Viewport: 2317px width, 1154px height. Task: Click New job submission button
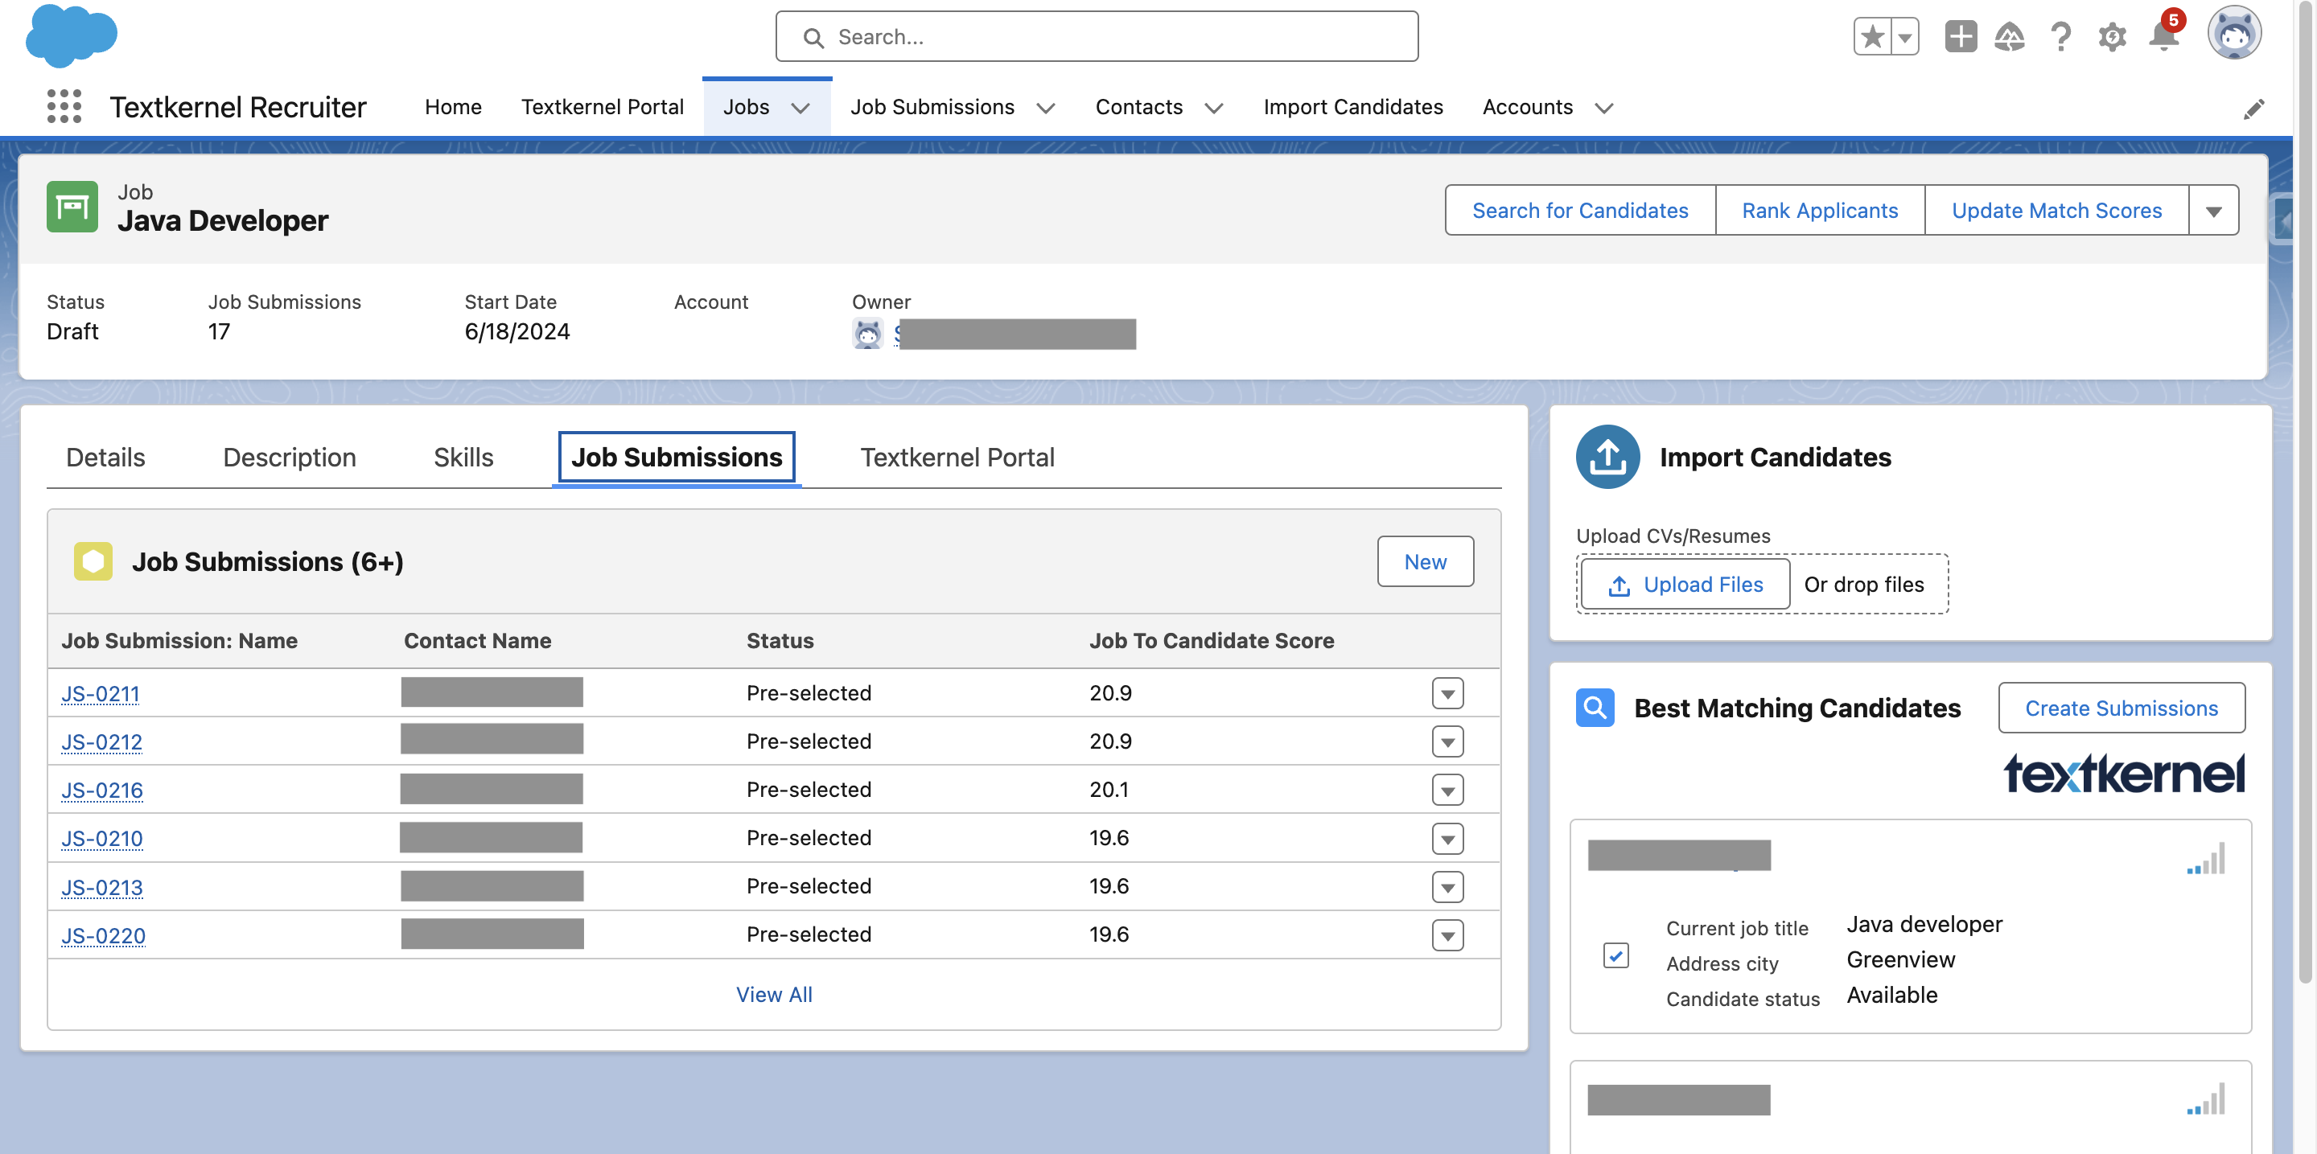pos(1425,561)
